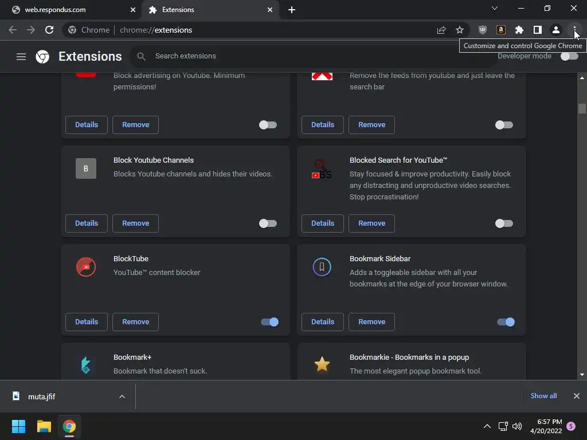The image size is (587, 440).
Task: Open File Explorer from the taskbar
Action: point(44,426)
